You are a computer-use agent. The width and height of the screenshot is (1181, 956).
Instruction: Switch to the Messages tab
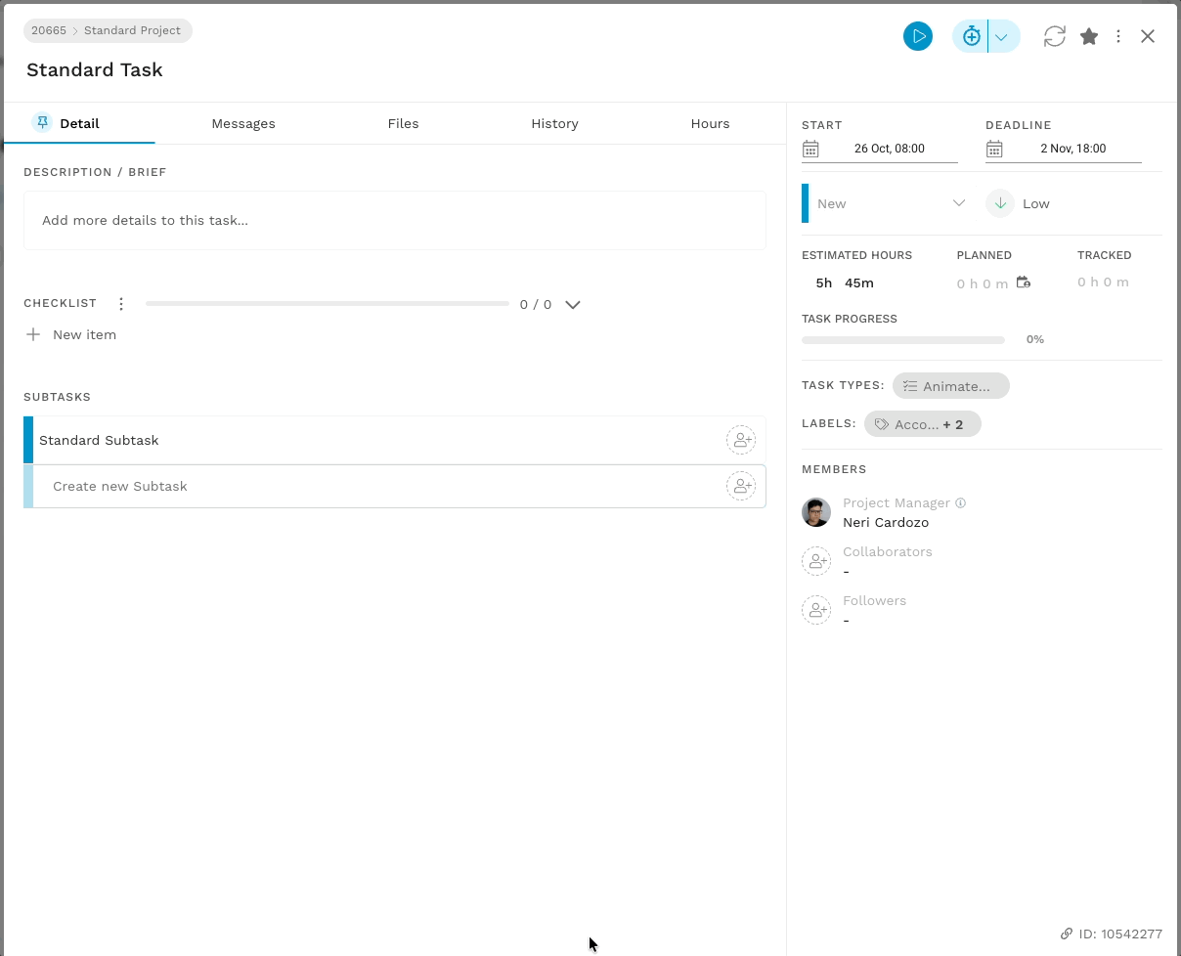(243, 123)
